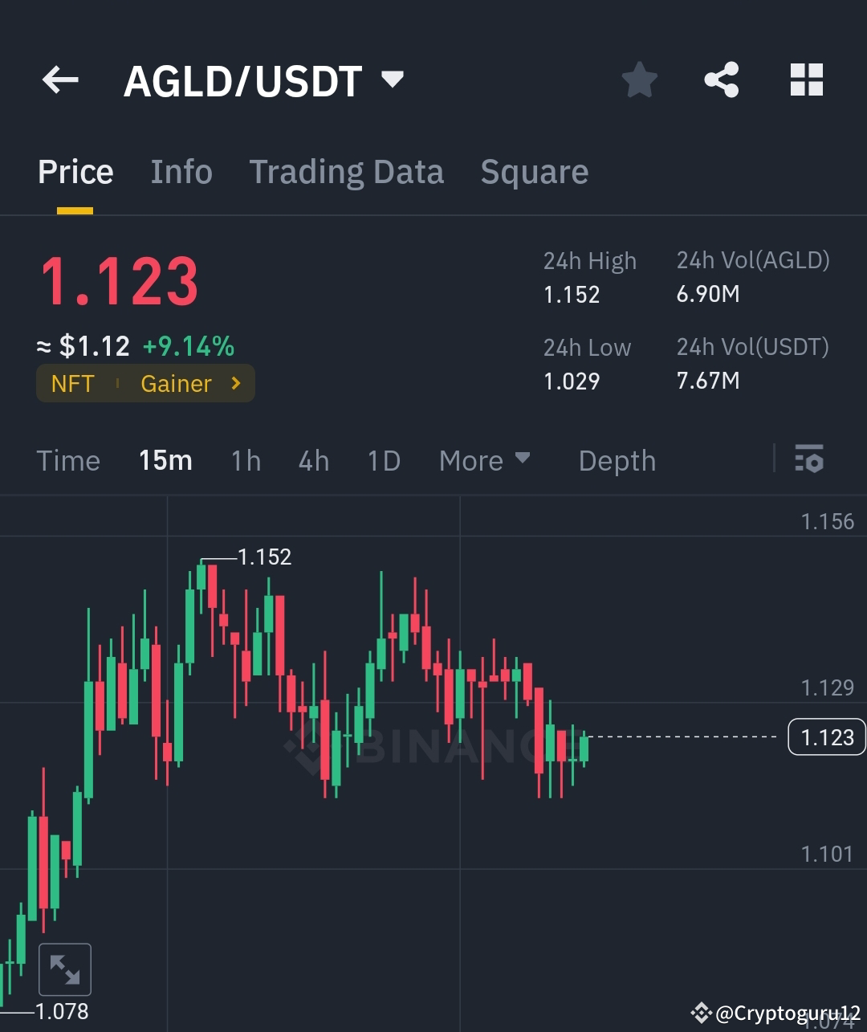Viewport: 867px width, 1032px height.
Task: Open the Square tab
Action: pos(534,172)
